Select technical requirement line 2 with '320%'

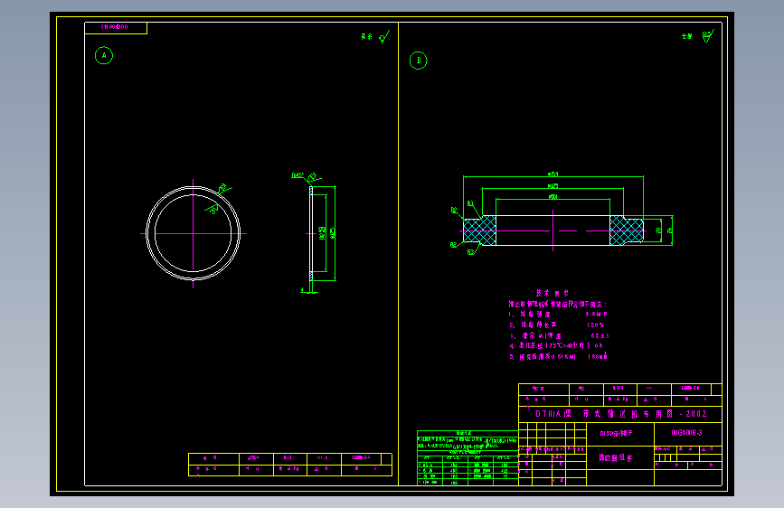556,325
